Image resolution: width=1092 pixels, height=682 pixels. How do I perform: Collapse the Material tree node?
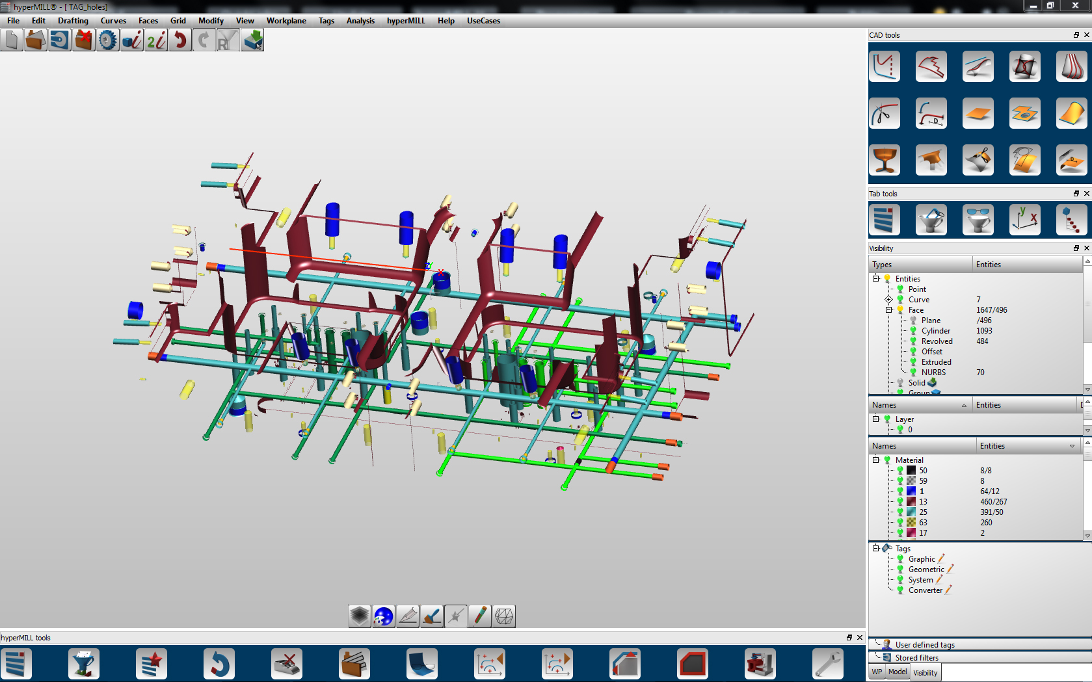[x=876, y=460]
